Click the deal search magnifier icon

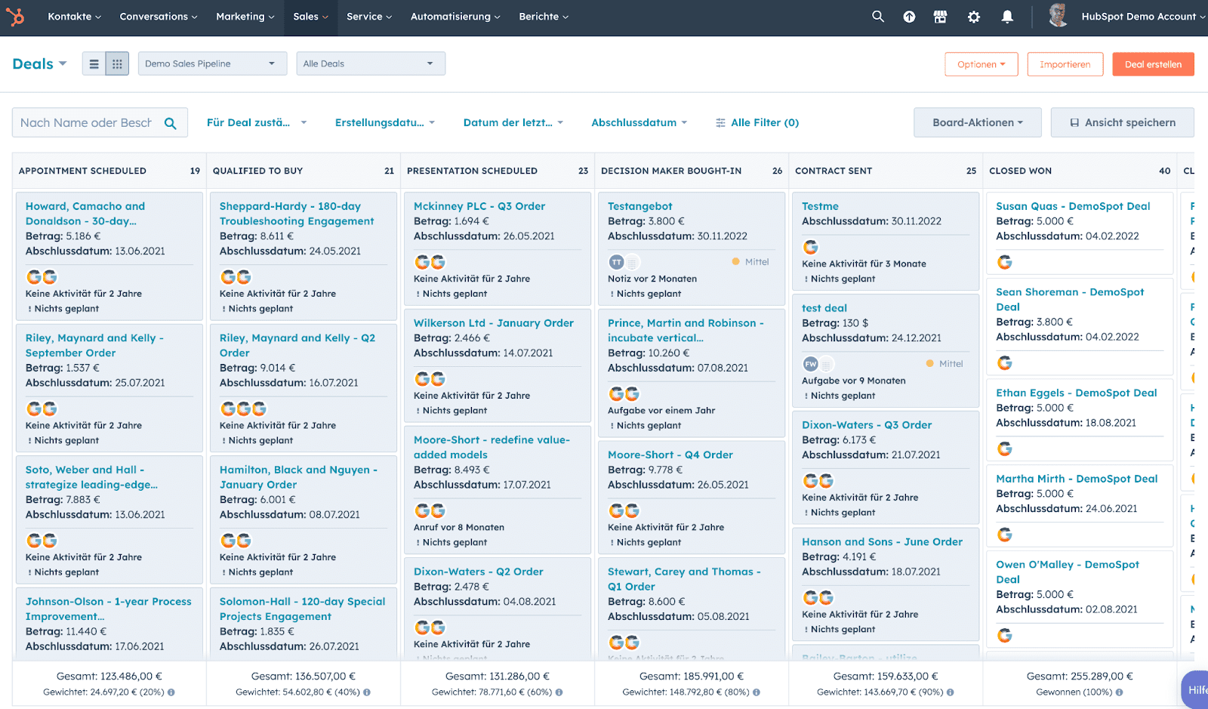point(171,123)
